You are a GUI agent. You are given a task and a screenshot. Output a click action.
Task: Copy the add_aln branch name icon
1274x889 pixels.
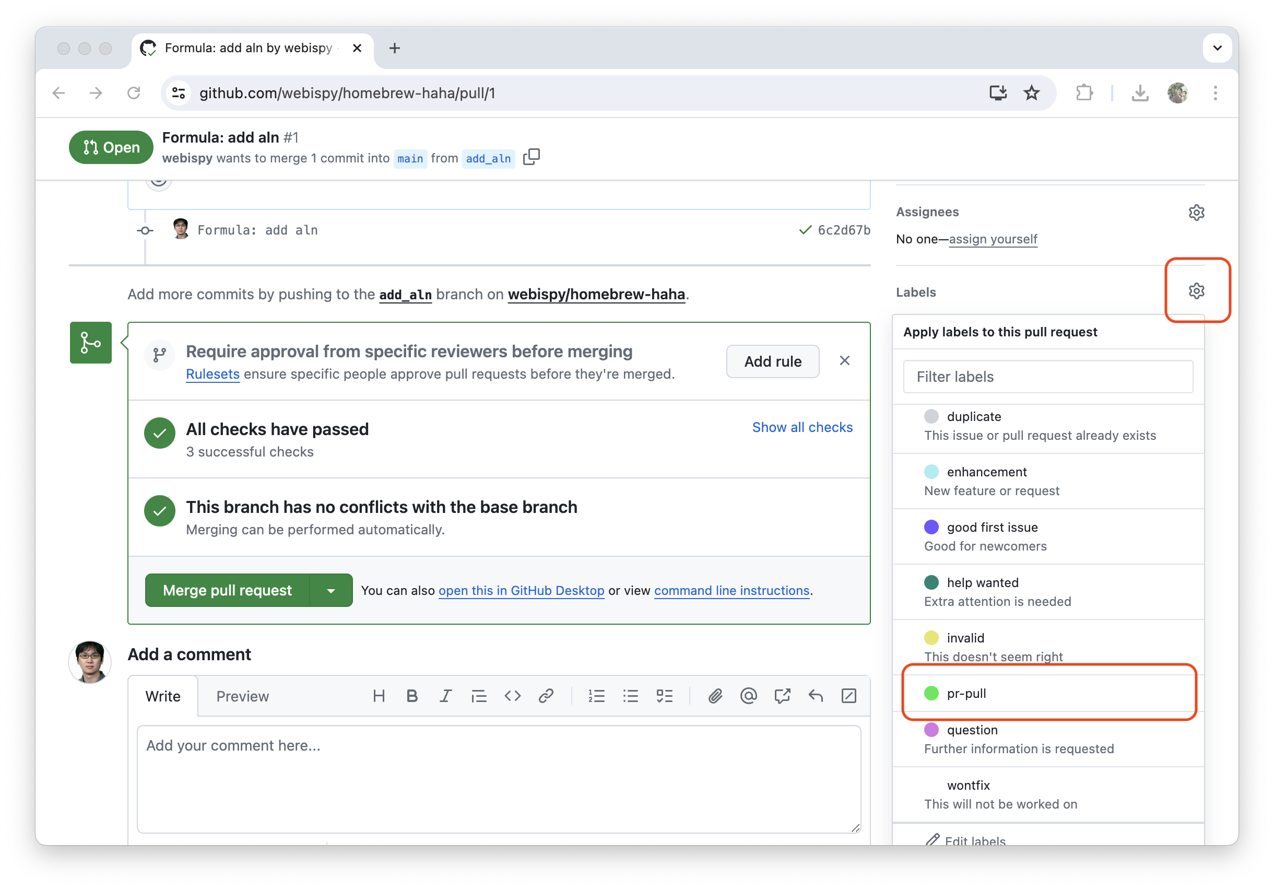pyautogui.click(x=531, y=157)
